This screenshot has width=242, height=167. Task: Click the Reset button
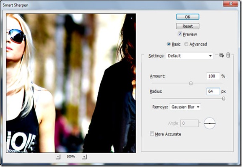click(x=187, y=26)
